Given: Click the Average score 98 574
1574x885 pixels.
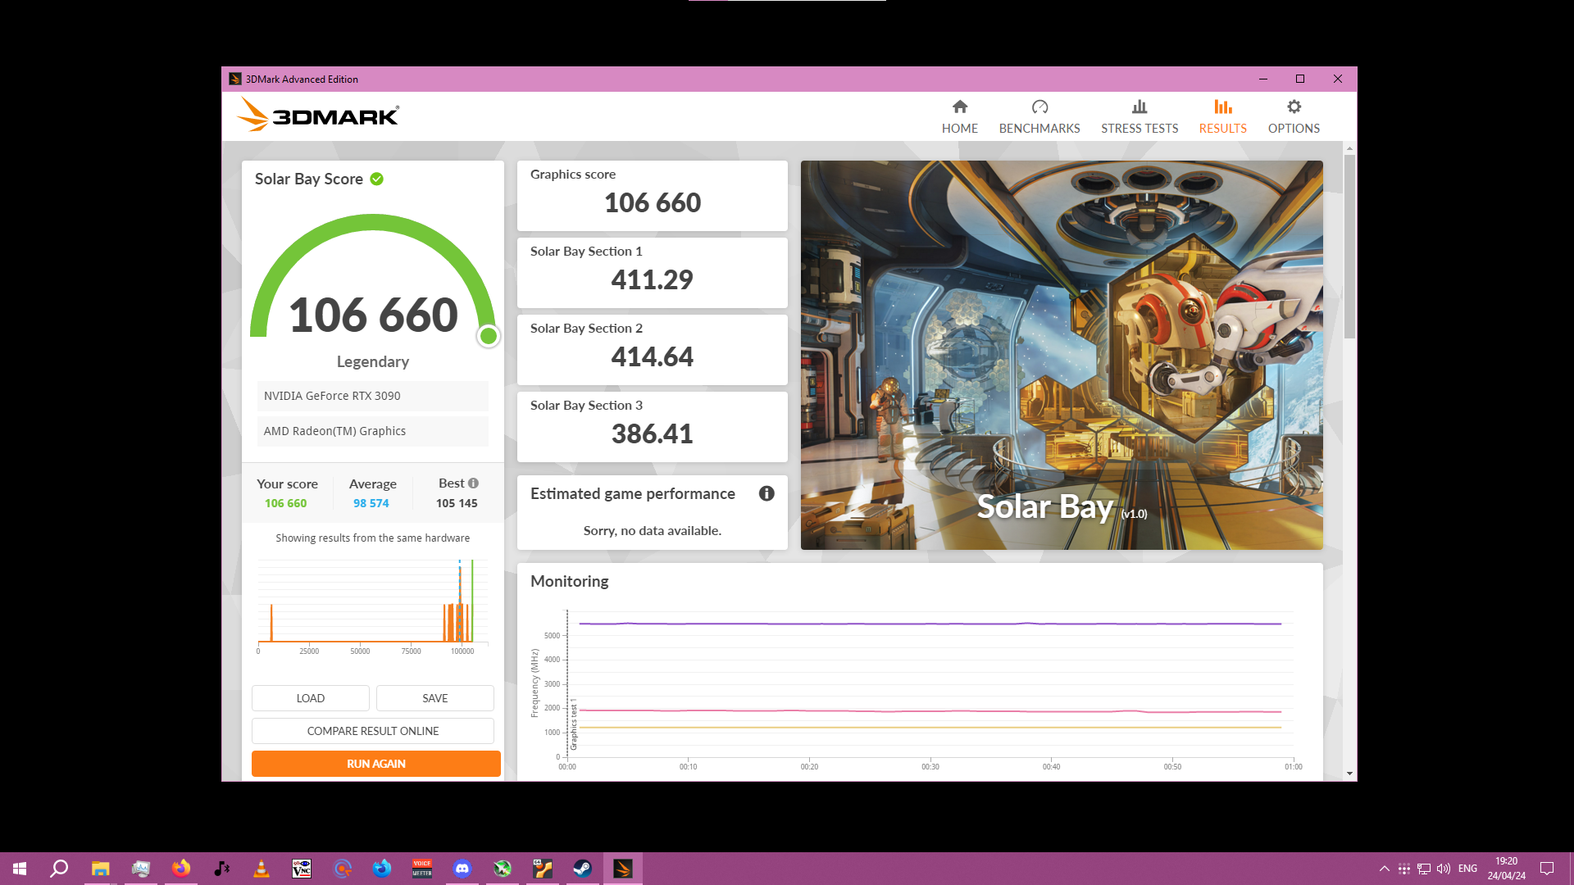Looking at the screenshot, I should [x=371, y=503].
